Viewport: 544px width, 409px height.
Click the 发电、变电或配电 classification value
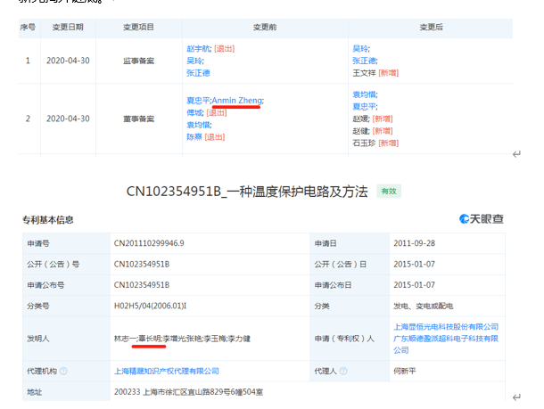point(424,306)
